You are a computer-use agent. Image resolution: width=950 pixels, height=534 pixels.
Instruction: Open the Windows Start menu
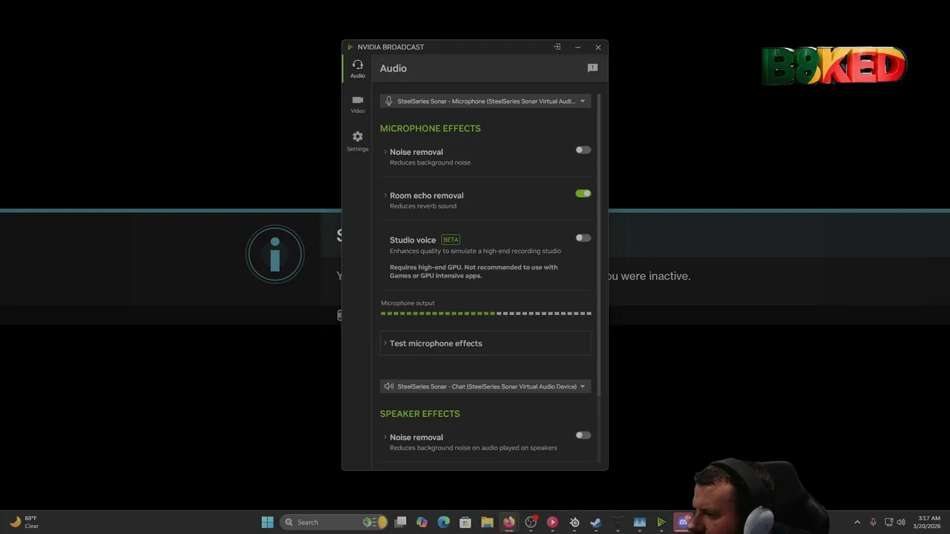tap(267, 522)
